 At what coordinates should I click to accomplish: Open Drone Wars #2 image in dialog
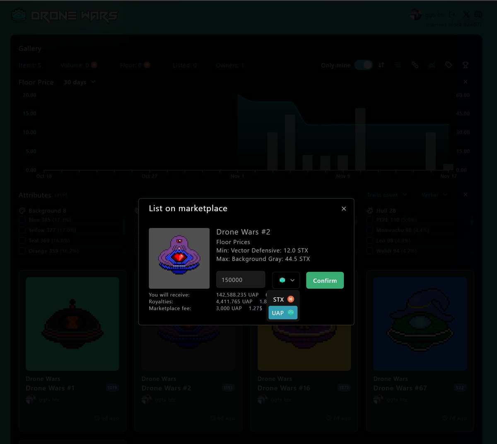click(x=179, y=258)
